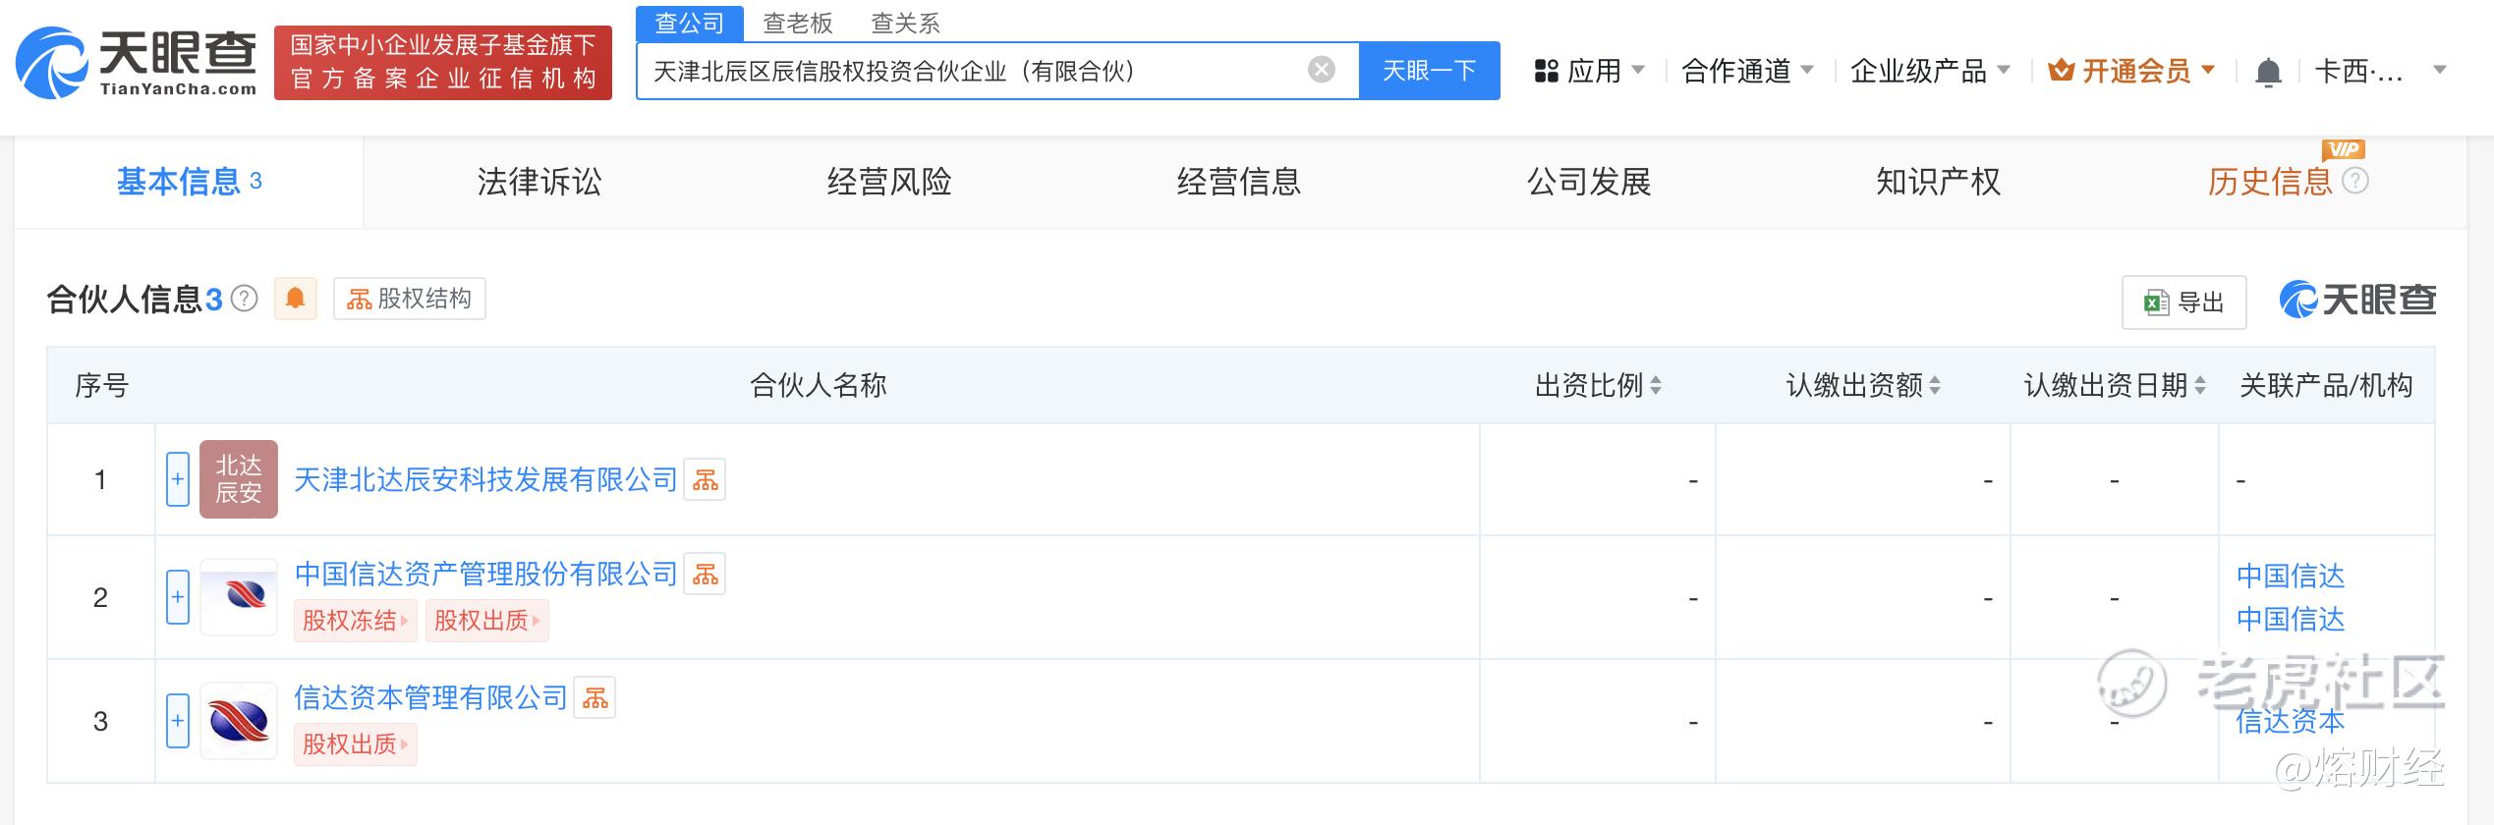This screenshot has width=2494, height=825.
Task: Expand row 1 天津北达辰安 with plus button
Action: tap(178, 479)
